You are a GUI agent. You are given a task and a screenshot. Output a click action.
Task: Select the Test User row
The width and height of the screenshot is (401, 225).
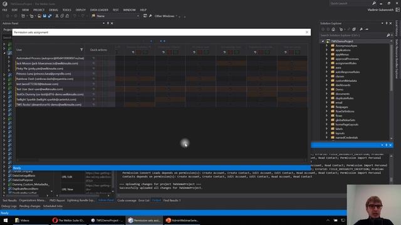(50, 89)
